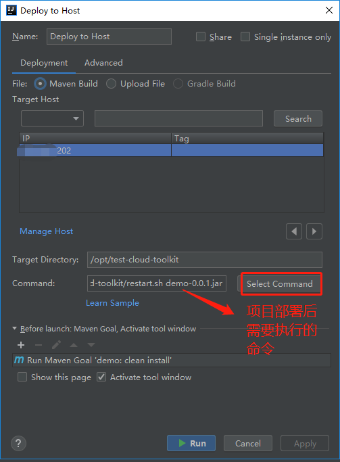
Task: Select the Deployment tab
Action: 44,63
